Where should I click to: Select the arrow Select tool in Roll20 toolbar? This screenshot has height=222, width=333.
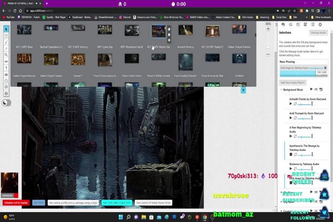(x=6, y=29)
